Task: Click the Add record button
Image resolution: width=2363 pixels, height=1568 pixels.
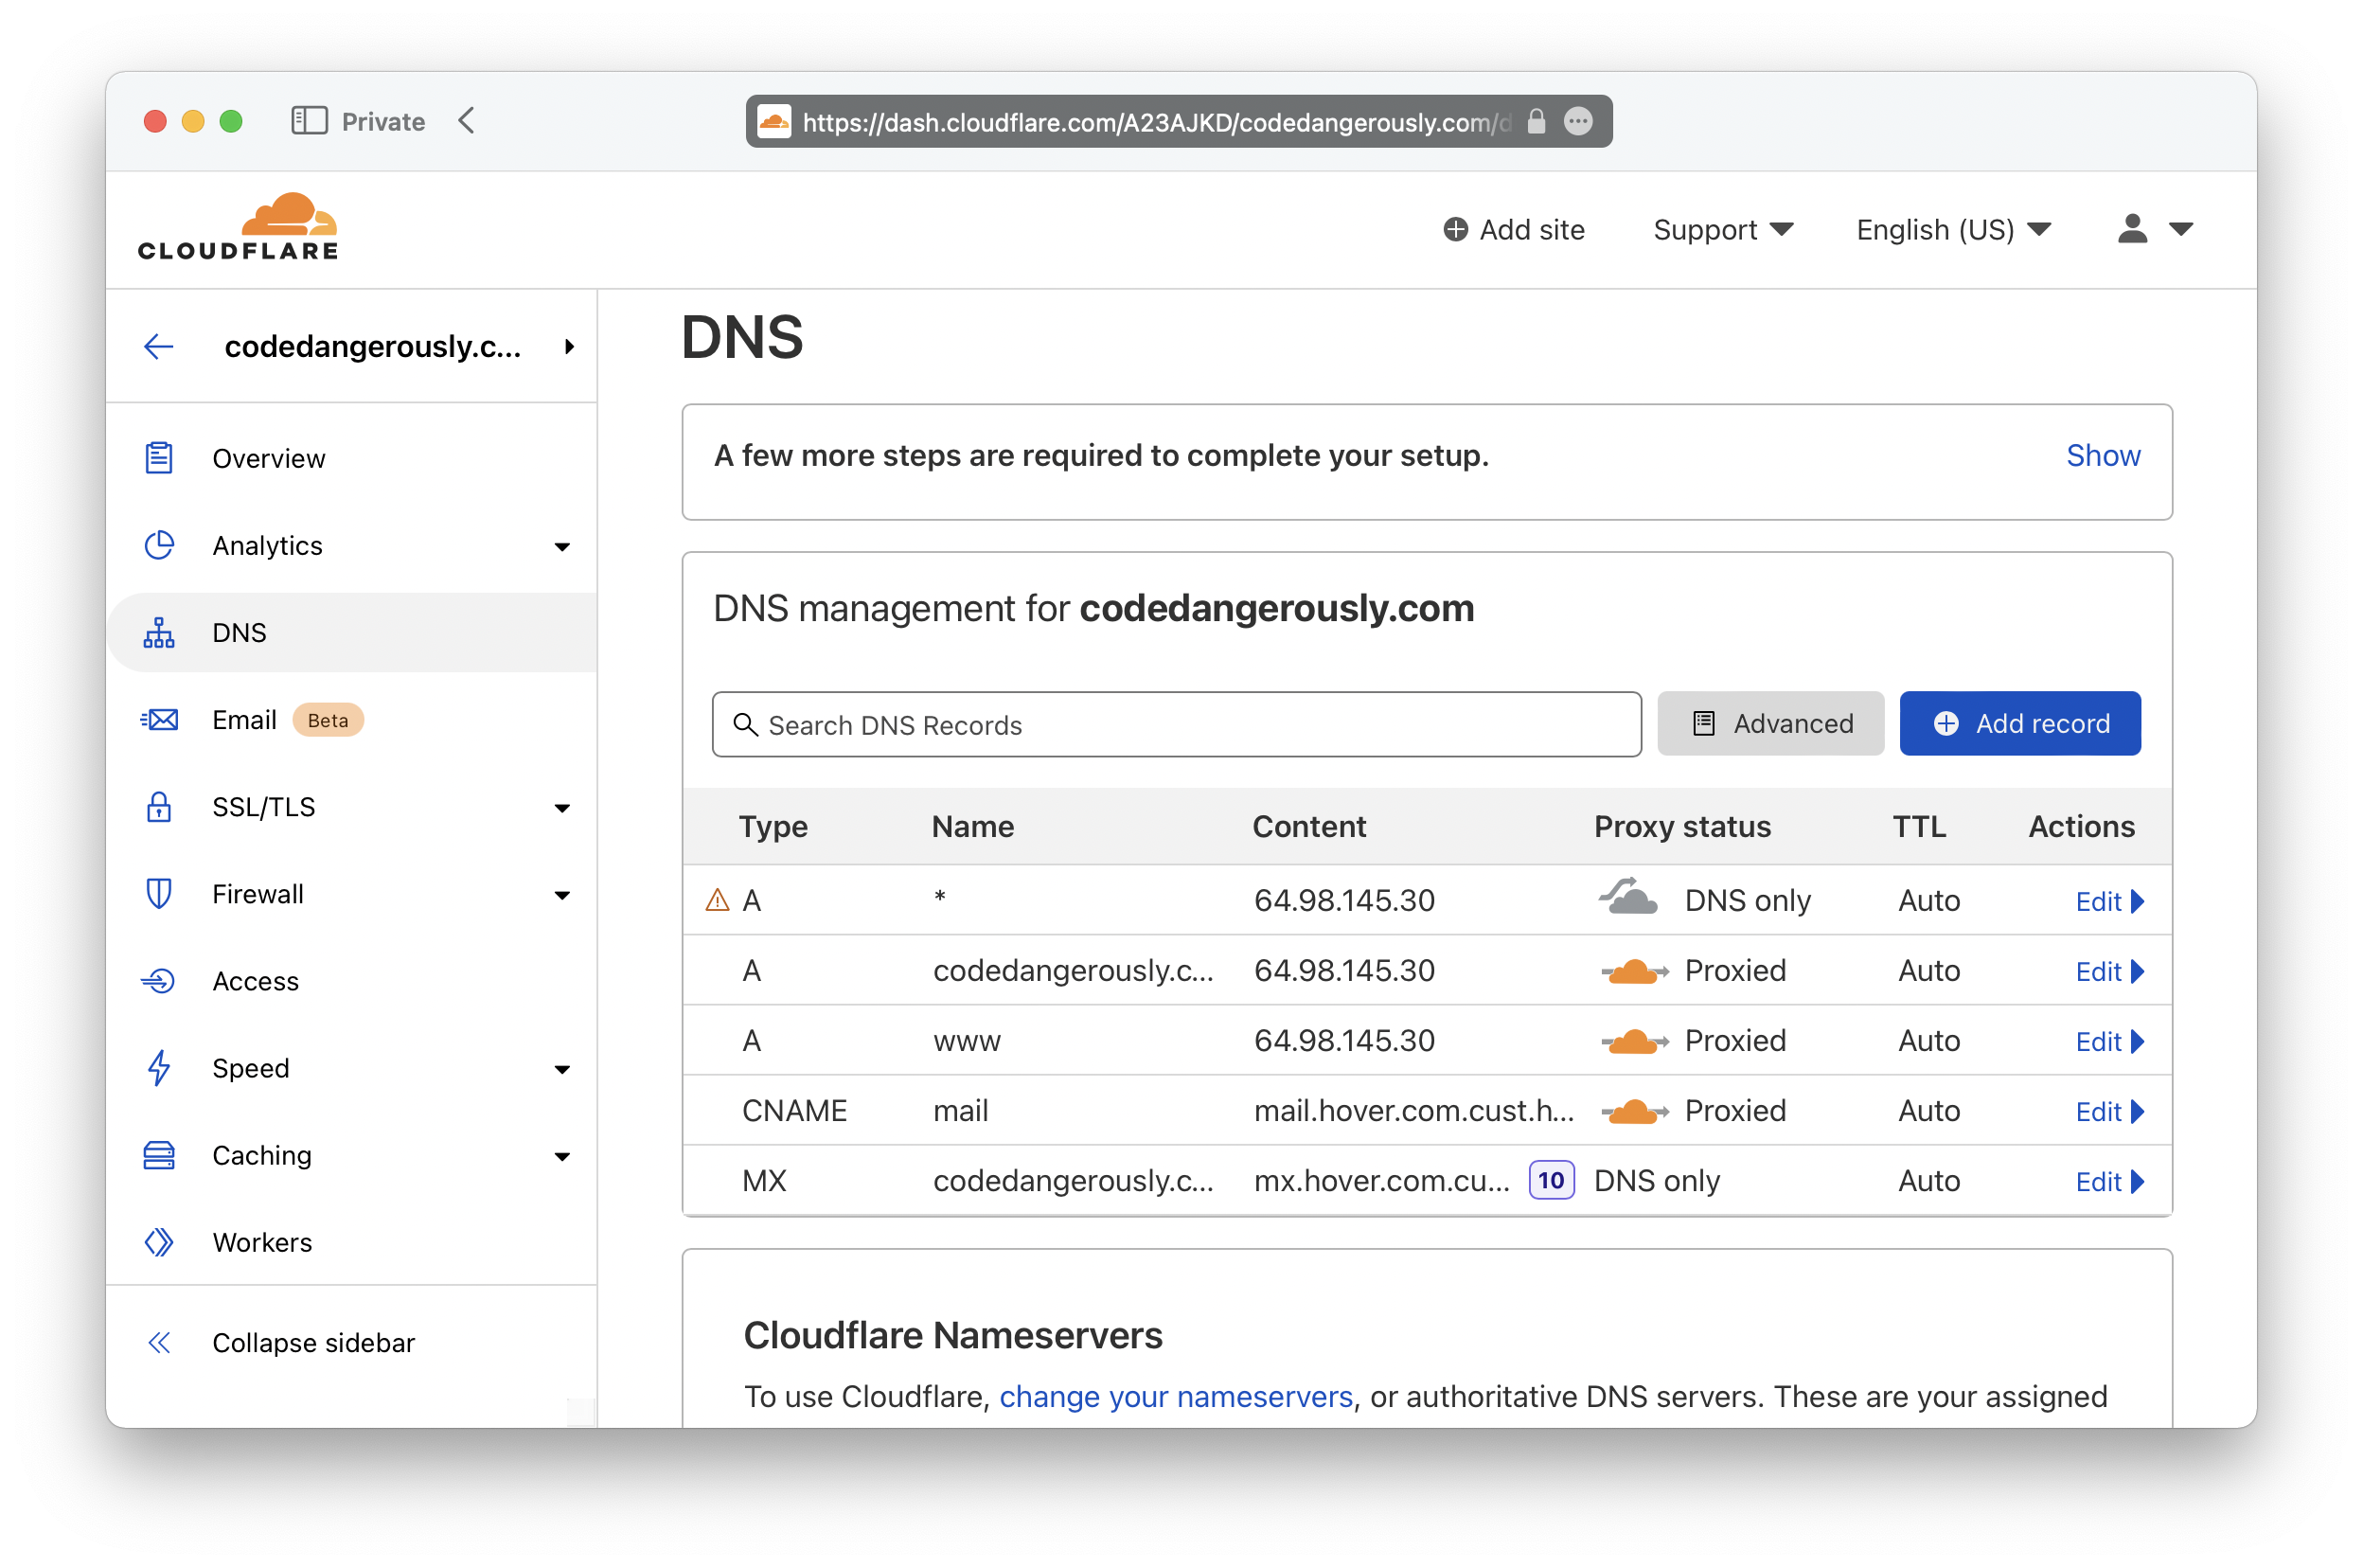Action: point(2019,723)
